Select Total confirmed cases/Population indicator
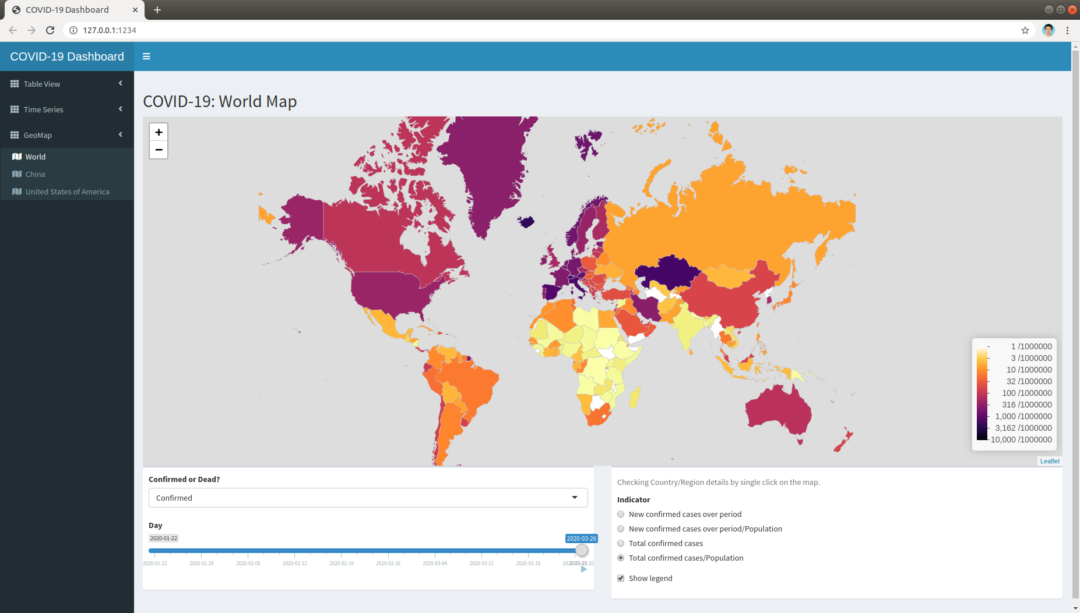 pyautogui.click(x=621, y=558)
